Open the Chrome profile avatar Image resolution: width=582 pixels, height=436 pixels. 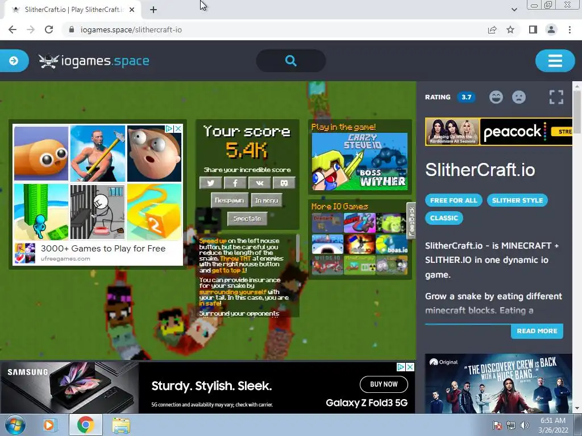pos(551,30)
